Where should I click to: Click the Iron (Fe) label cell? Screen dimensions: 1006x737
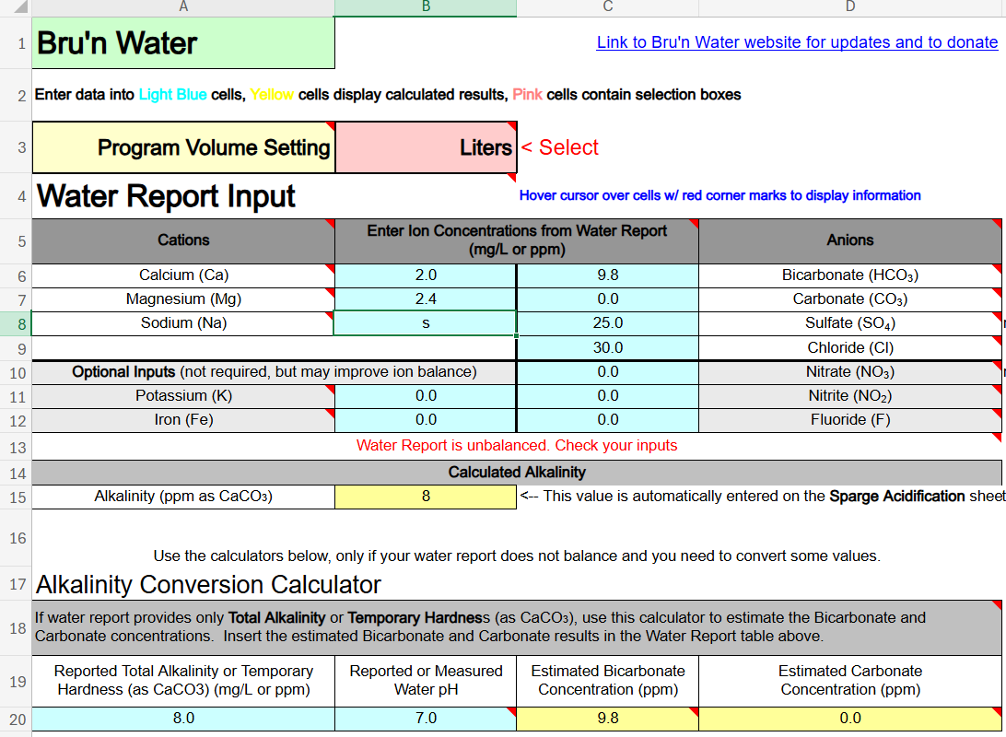coord(183,420)
